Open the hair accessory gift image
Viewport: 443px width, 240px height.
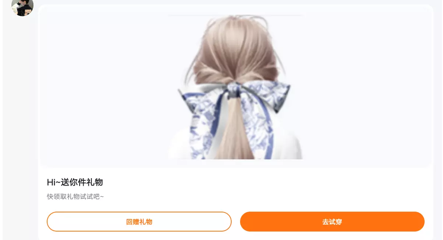[235, 87]
